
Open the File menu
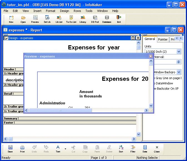[6, 11]
